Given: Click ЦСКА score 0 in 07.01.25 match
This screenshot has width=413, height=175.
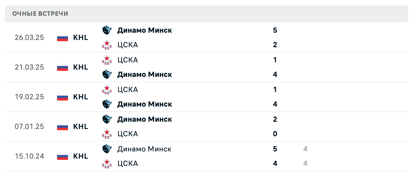Looking at the screenshot, I should 275,134.
